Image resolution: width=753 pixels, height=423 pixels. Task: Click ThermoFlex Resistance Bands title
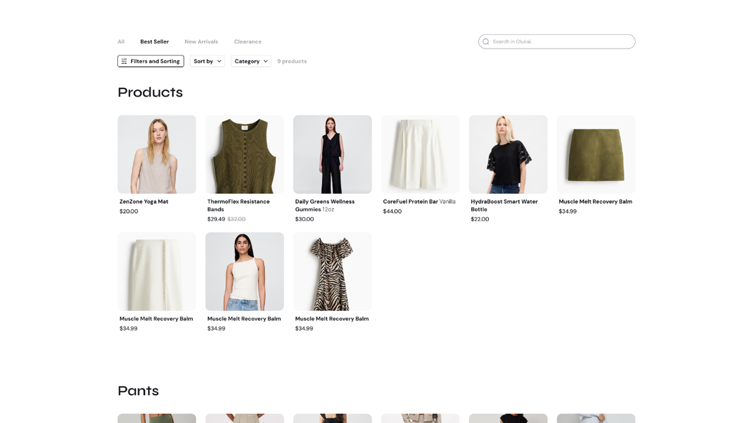pos(238,206)
